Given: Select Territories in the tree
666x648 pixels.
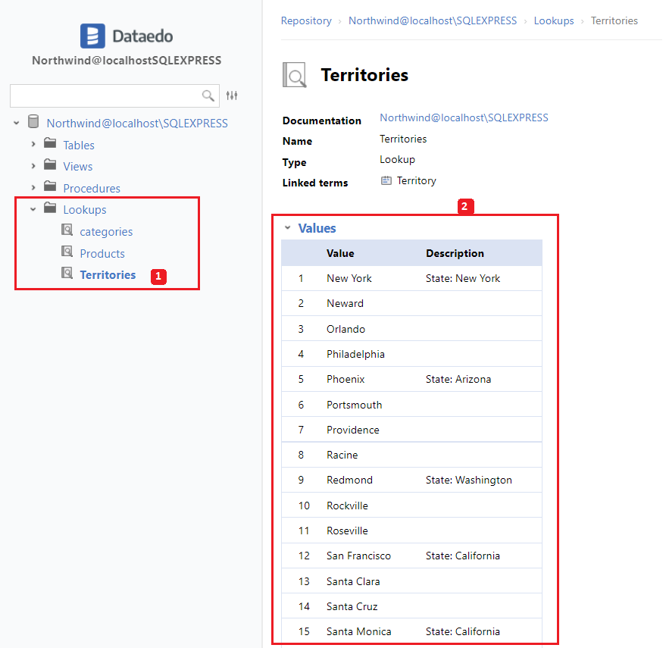Looking at the screenshot, I should 108,274.
